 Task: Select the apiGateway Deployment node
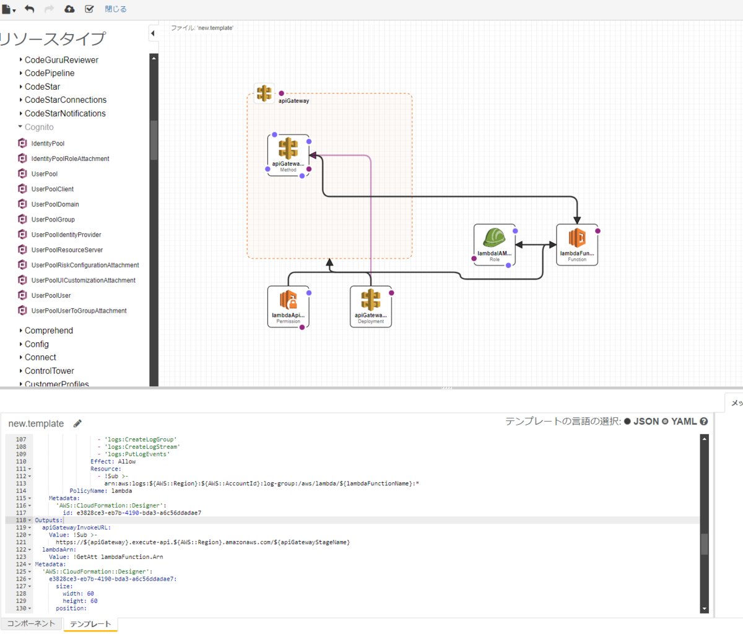tap(371, 306)
